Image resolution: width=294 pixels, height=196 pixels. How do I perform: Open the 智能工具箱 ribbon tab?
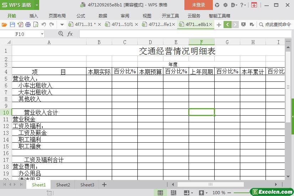220,16
